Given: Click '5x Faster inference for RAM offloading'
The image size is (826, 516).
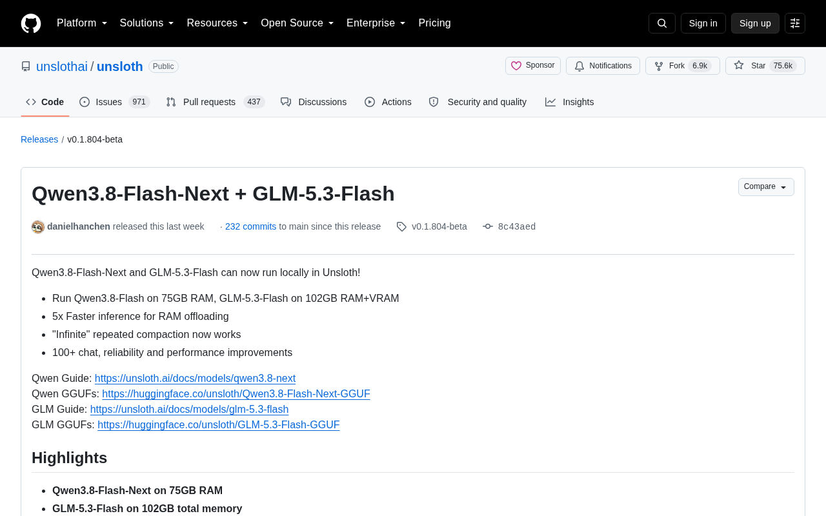Looking at the screenshot, I should 141,317.
